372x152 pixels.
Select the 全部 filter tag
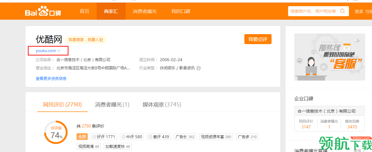coord(82,137)
